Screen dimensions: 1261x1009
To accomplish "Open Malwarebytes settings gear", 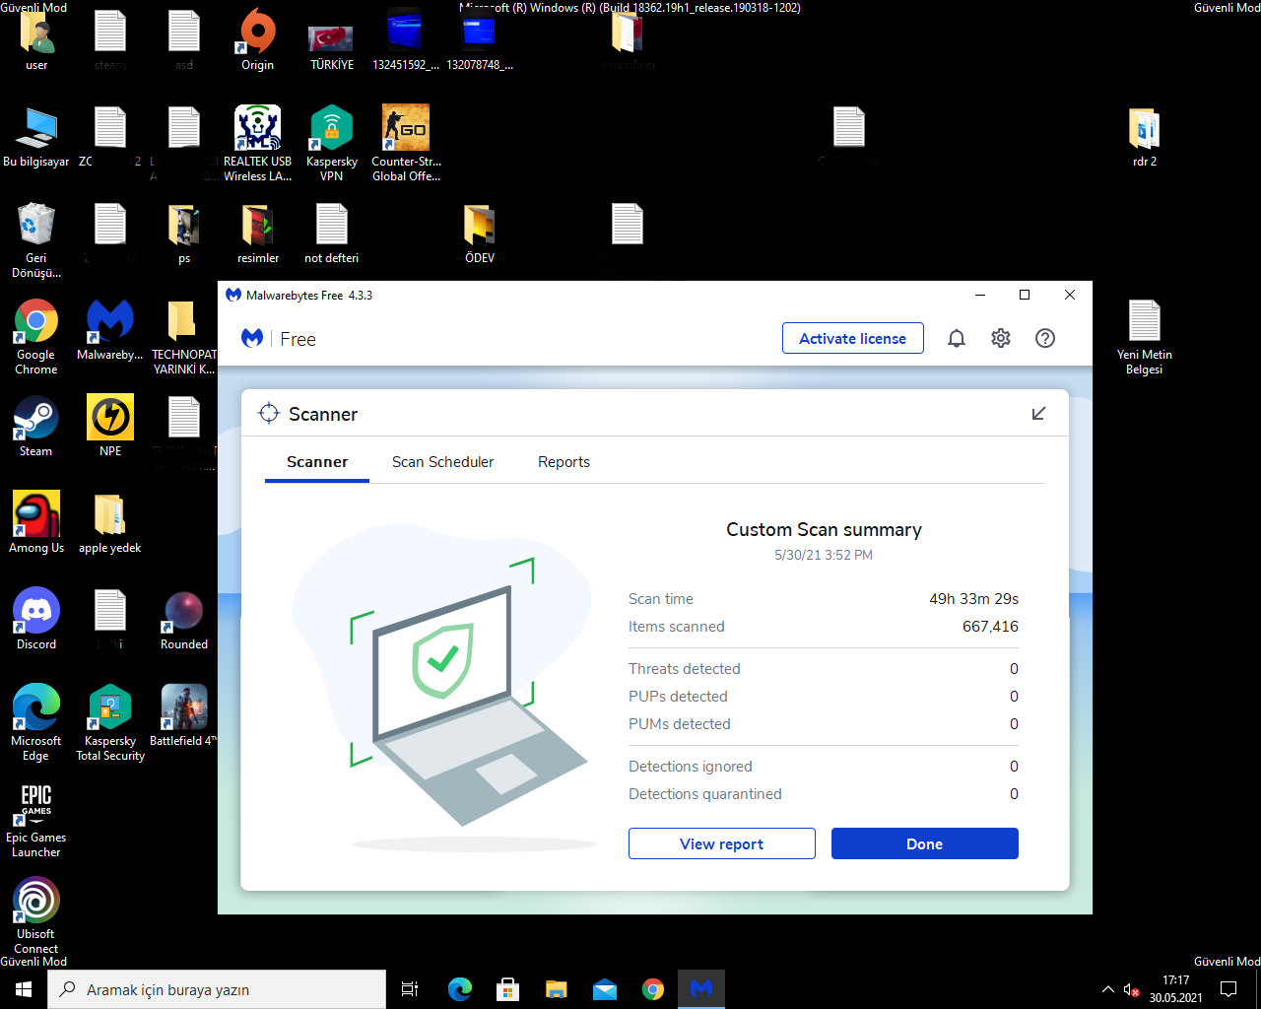I will click(1000, 338).
